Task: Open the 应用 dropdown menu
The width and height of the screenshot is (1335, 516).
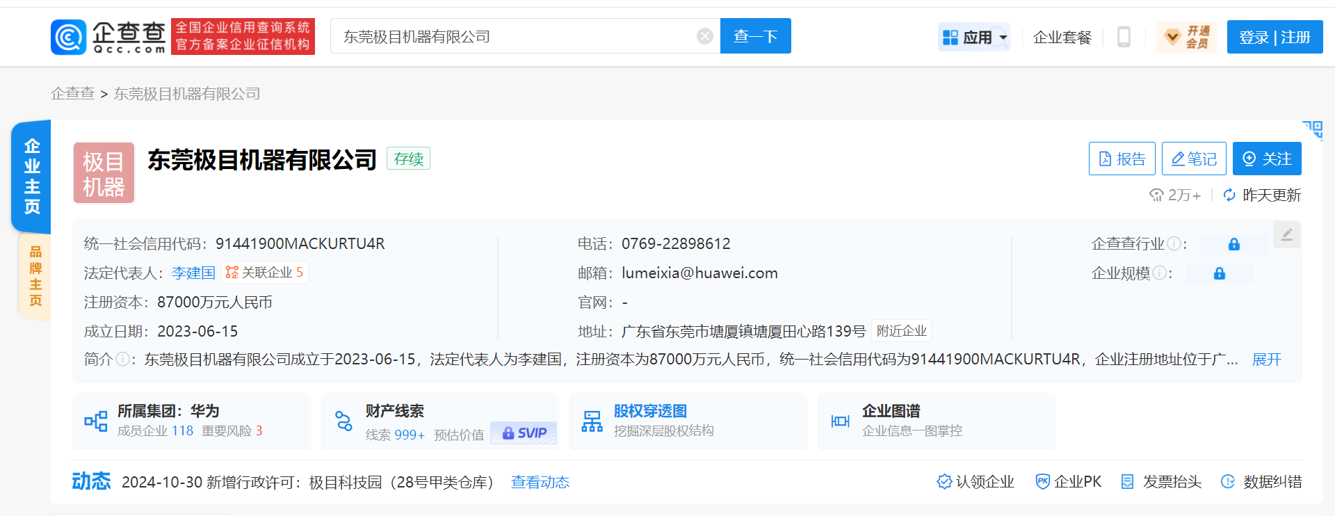Action: click(x=975, y=37)
